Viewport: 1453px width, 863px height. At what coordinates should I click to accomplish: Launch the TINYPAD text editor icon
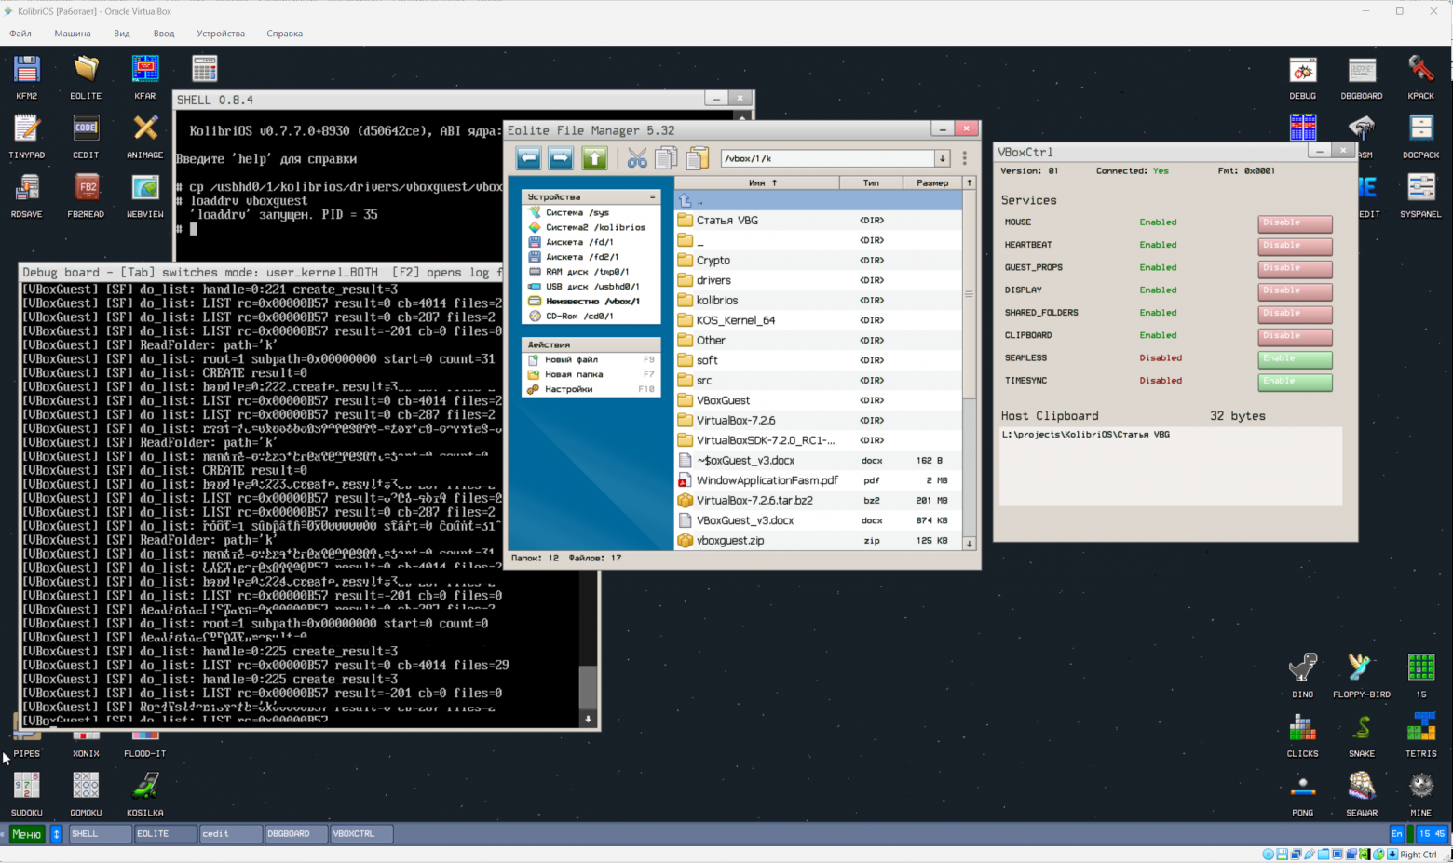(x=27, y=136)
